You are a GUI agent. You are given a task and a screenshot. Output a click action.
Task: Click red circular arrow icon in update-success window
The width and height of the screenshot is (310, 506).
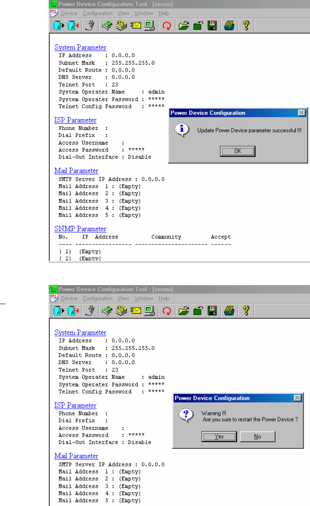pos(167,25)
